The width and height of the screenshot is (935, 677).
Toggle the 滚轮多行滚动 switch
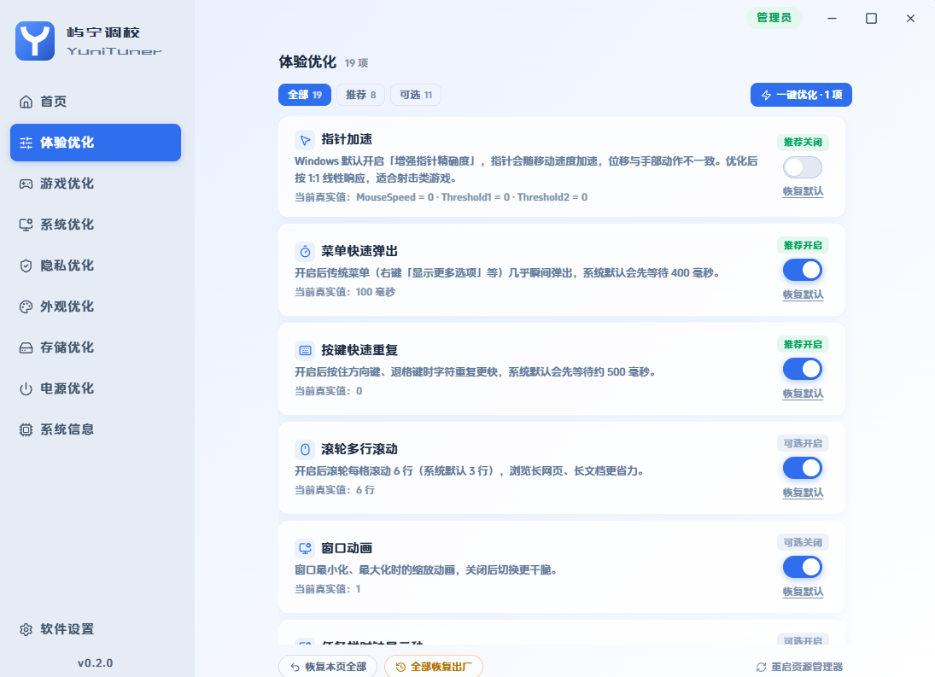click(802, 468)
